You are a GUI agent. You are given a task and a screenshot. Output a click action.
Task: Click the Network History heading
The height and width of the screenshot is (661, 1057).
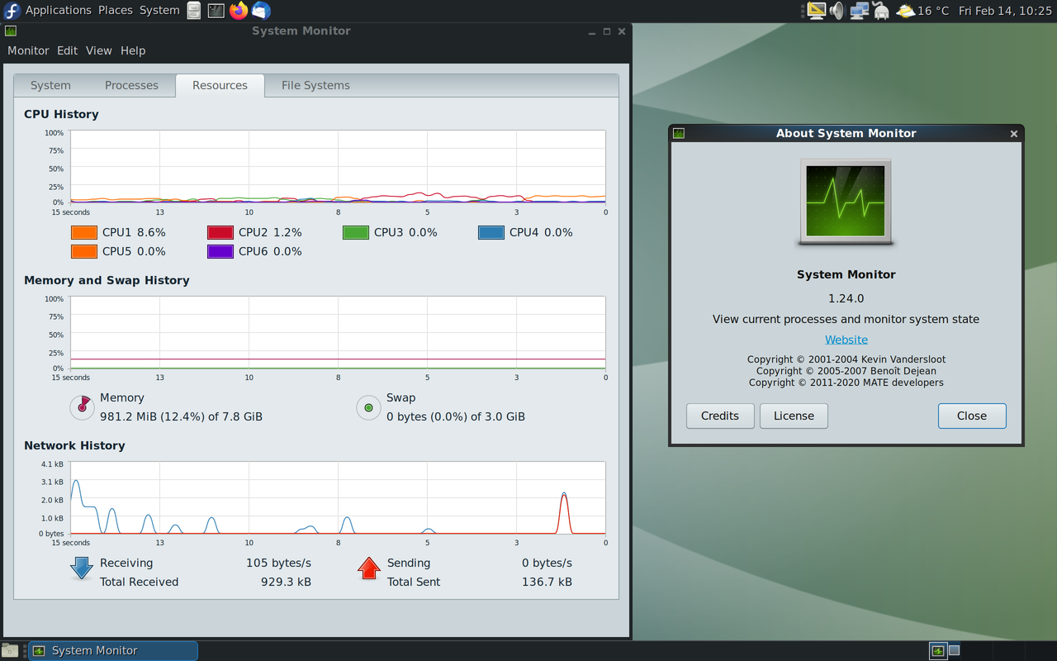tap(74, 445)
